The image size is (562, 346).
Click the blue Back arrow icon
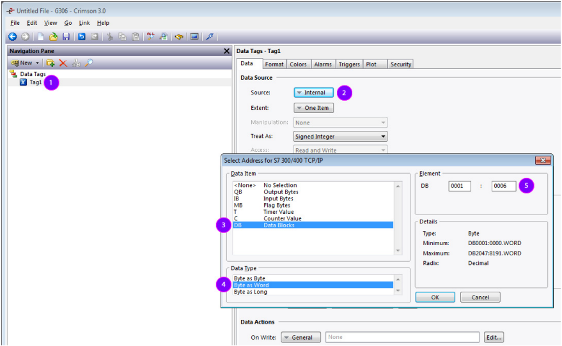pos(13,36)
